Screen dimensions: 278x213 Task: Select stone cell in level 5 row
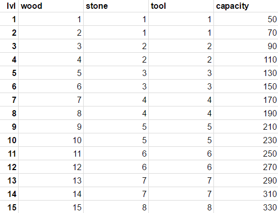pos(116,73)
